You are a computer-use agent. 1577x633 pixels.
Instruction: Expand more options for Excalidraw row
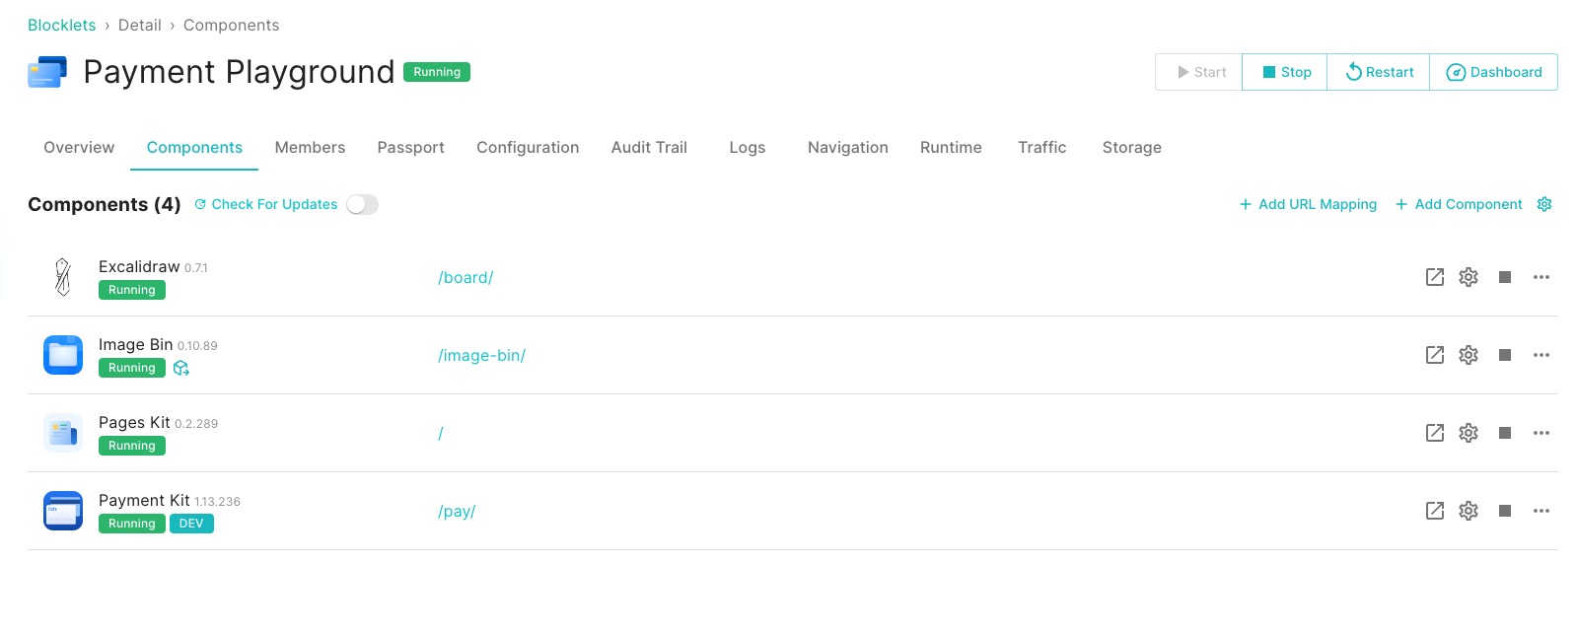[1541, 277]
